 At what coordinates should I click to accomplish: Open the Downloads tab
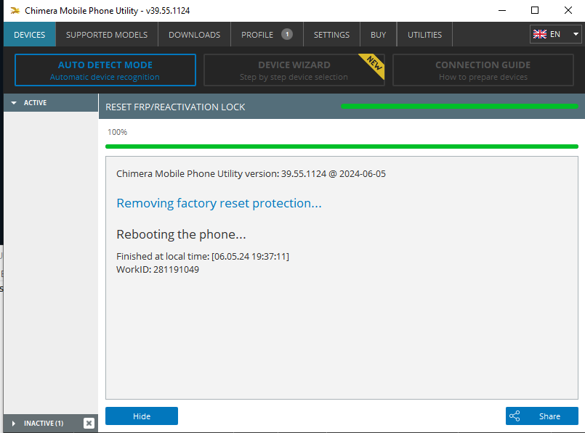194,35
